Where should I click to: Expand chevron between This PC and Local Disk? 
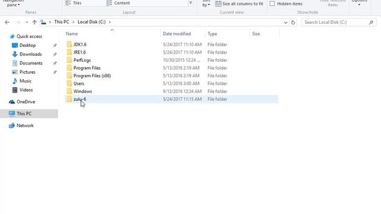pos(73,22)
